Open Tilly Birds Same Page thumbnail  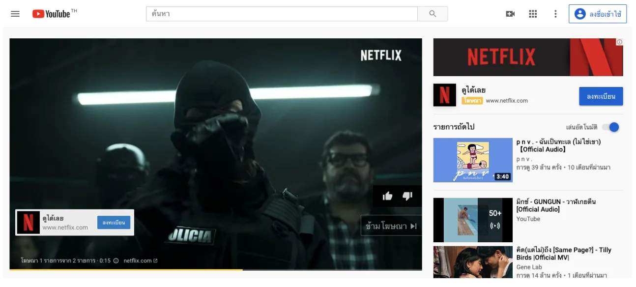coord(473,262)
